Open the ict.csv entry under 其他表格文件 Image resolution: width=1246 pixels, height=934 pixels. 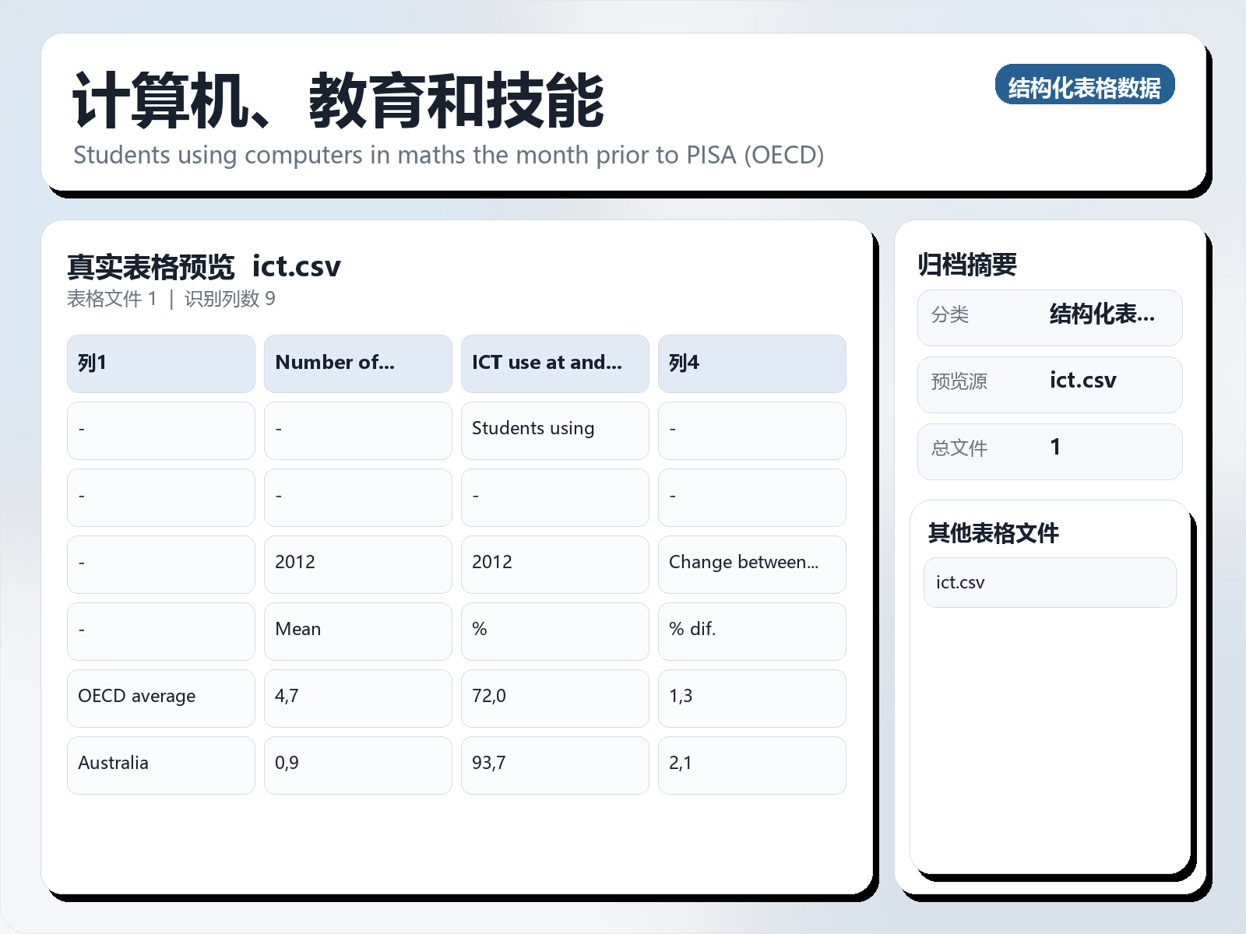[x=1049, y=582]
